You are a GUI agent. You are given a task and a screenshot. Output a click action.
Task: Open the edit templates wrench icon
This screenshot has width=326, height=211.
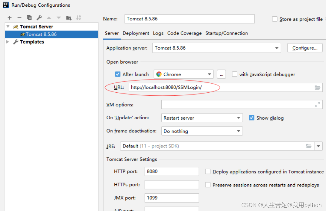(39, 18)
